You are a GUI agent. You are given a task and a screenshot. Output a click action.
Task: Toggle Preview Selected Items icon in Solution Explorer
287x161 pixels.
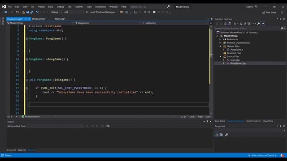263,24
